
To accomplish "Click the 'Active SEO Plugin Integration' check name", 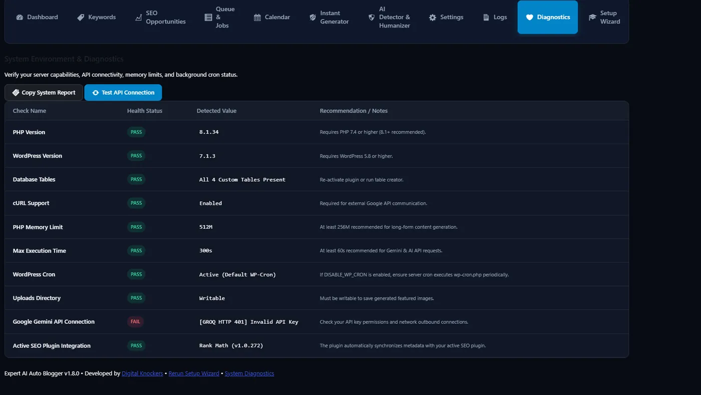I will point(52,346).
